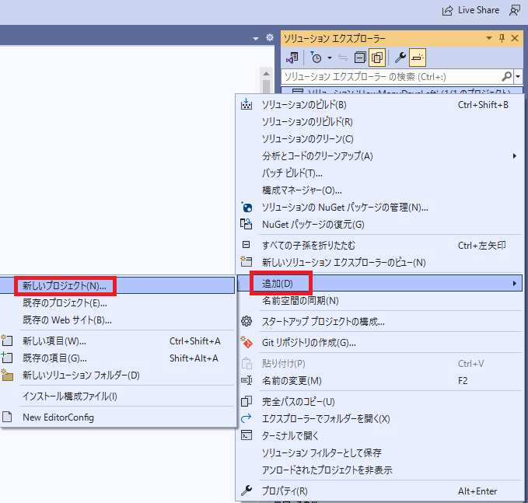Open the feedback person icon beside Live Share
528x503 pixels.
click(515, 10)
